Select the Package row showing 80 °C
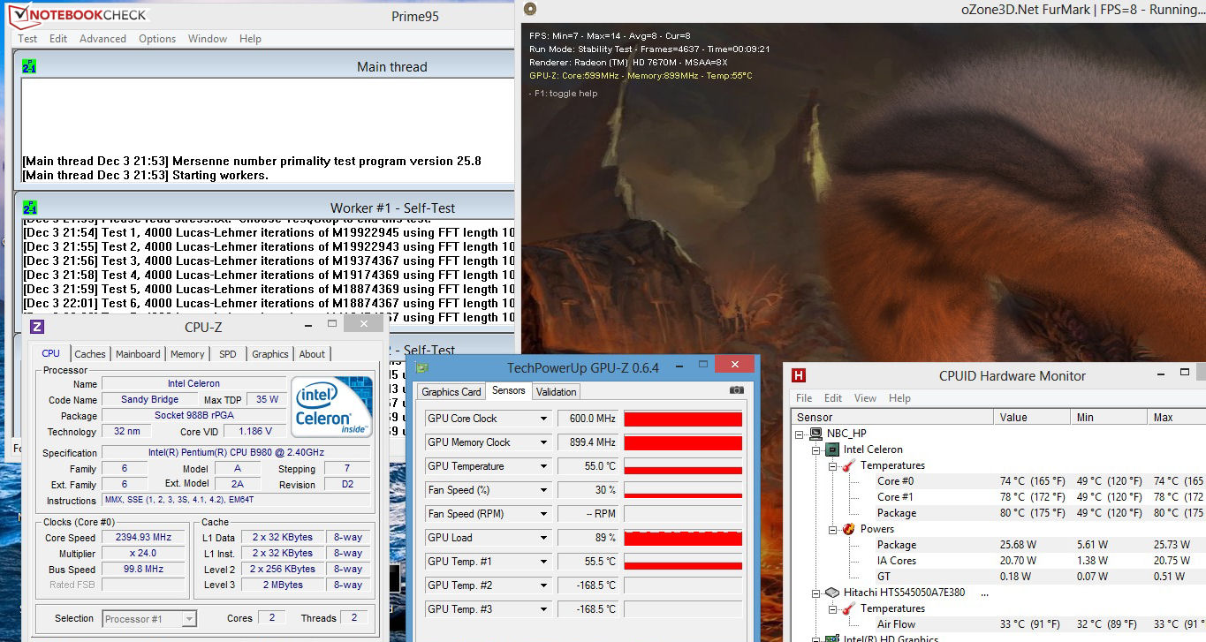The image size is (1206, 642). point(998,513)
